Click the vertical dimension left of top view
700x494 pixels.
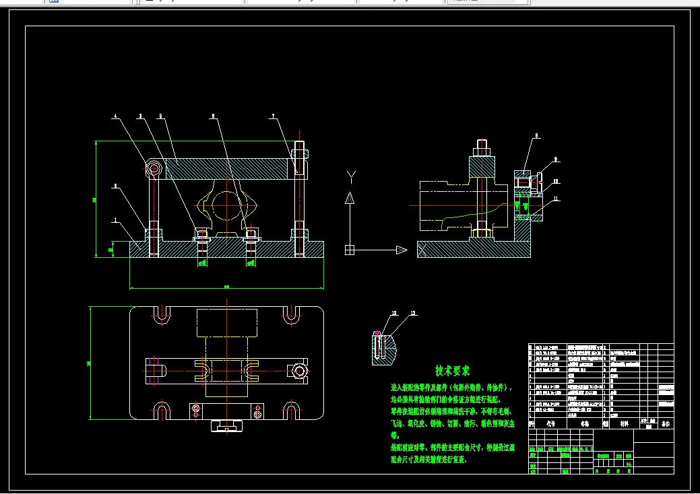pyautogui.click(x=90, y=363)
